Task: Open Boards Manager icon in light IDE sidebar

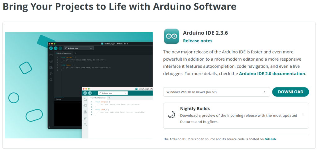Action: click(85, 106)
